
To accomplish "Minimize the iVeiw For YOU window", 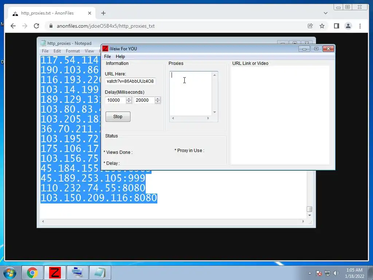I will click(304, 49).
